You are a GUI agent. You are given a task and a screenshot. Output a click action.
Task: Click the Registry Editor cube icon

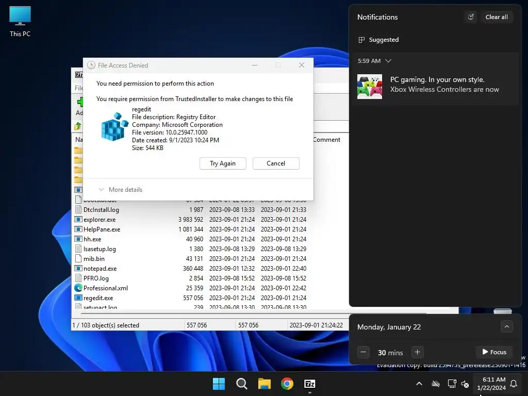(114, 127)
